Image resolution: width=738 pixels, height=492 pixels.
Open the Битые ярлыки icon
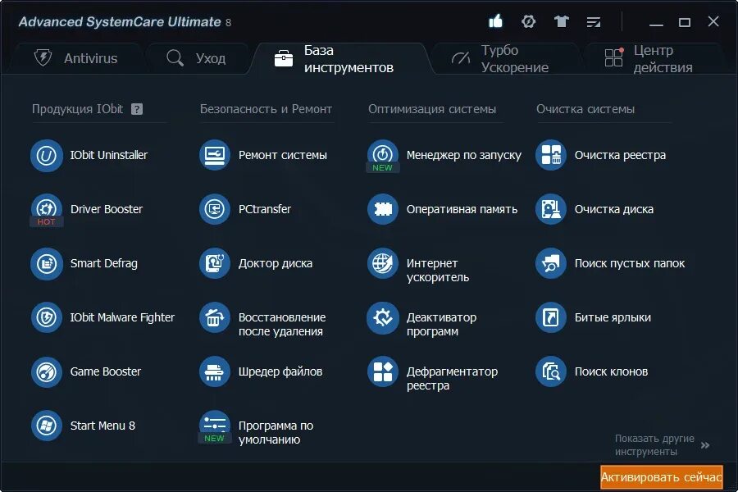[551, 318]
